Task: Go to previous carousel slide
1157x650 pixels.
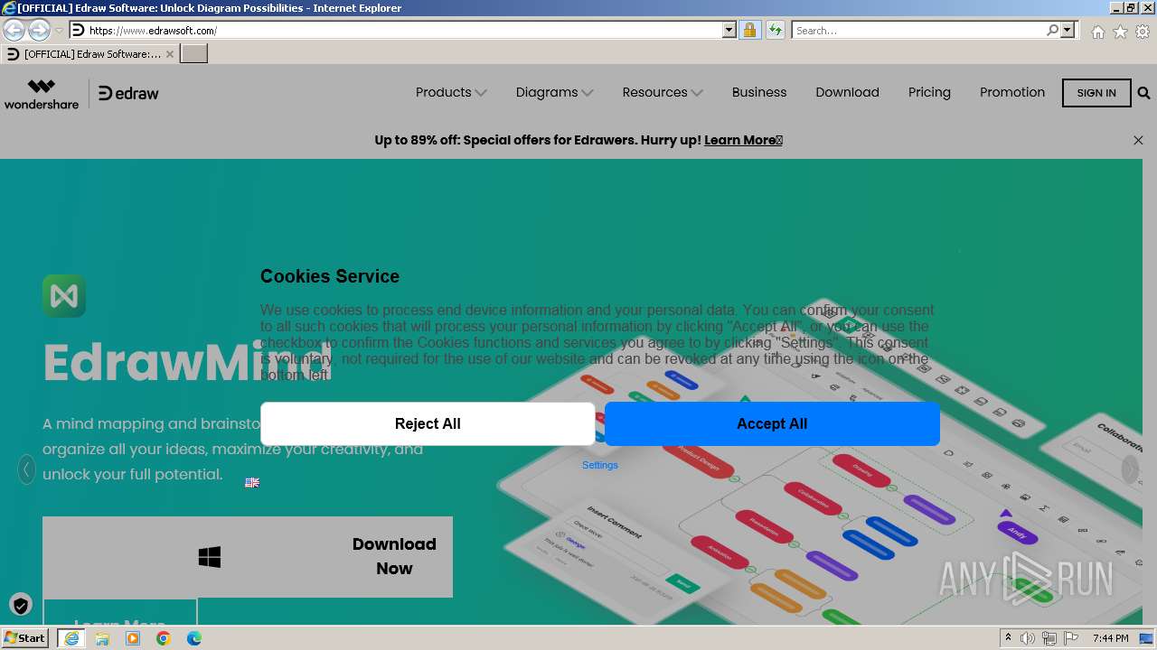Action: coord(26,469)
